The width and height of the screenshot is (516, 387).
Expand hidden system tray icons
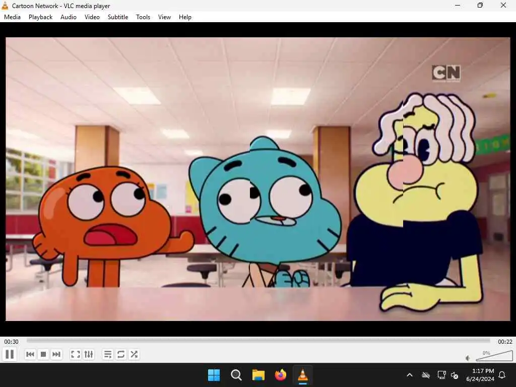410,375
